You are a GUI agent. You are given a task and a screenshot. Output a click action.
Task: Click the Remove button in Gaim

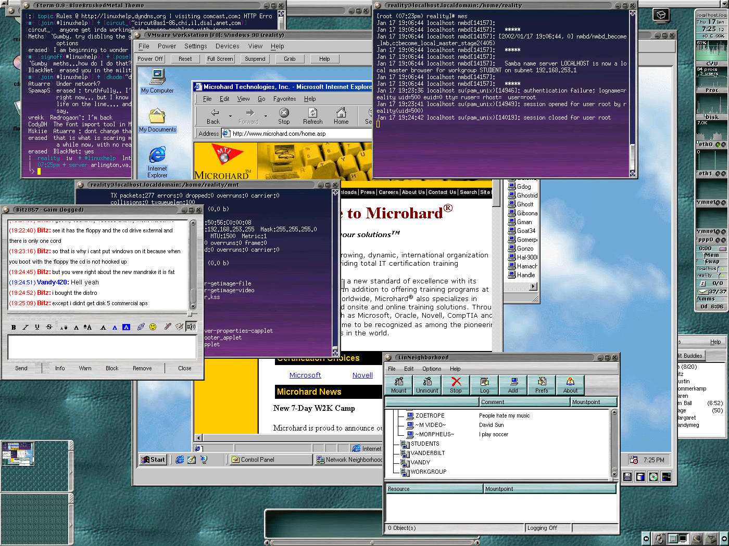pos(142,368)
